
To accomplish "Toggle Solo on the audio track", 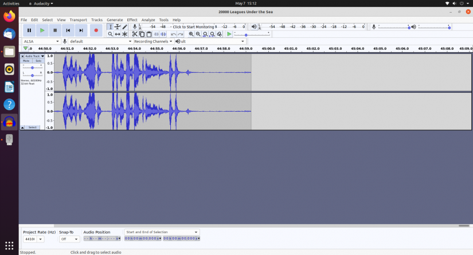I will click(x=38, y=61).
